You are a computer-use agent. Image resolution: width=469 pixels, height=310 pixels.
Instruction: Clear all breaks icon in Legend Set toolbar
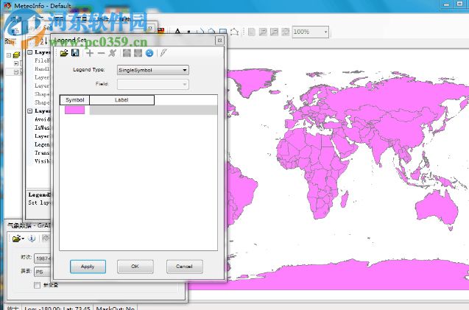point(113,53)
